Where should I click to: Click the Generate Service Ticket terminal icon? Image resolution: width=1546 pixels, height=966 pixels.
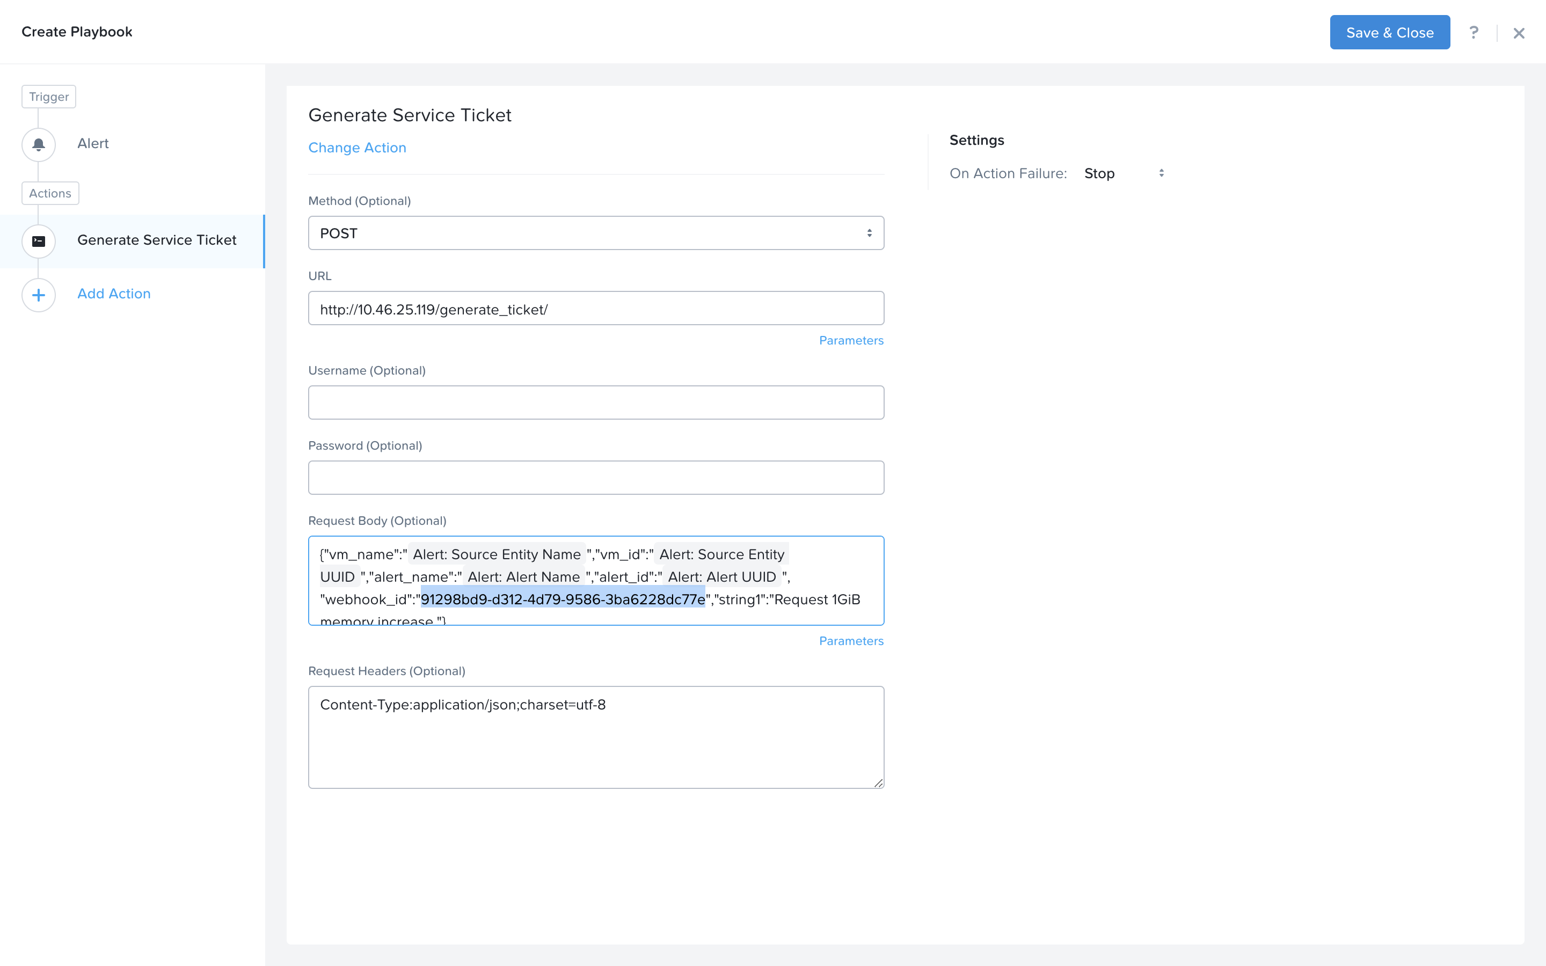[x=38, y=241]
